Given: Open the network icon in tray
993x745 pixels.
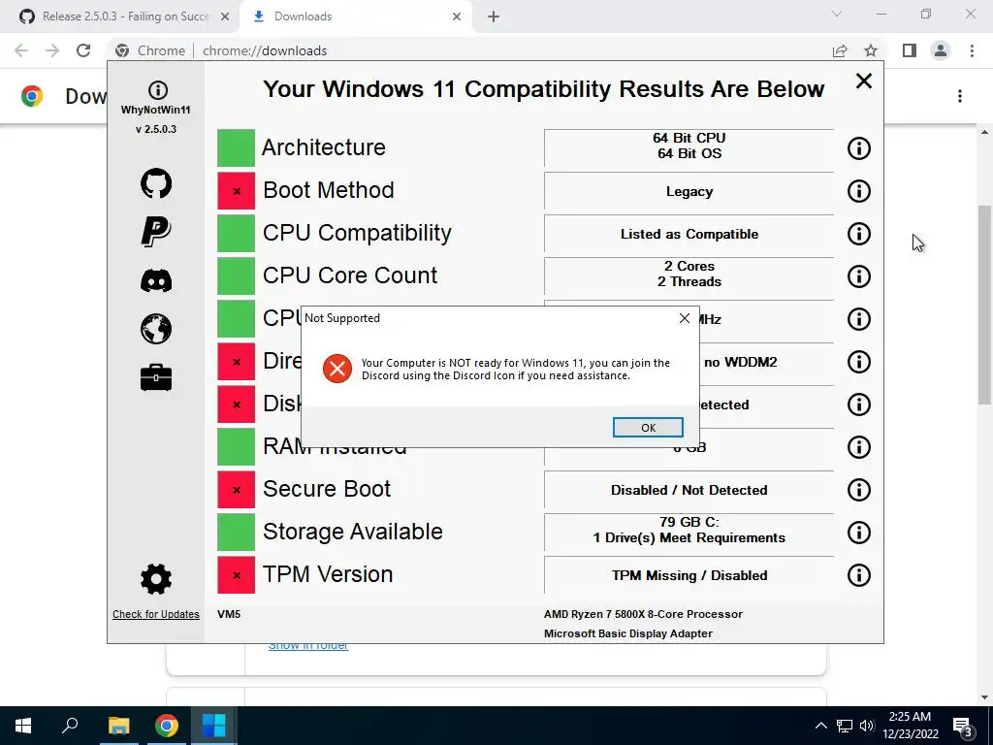Looking at the screenshot, I should coord(845,726).
